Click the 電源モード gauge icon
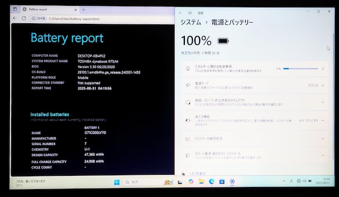The image size is (339, 197). (x=188, y=85)
